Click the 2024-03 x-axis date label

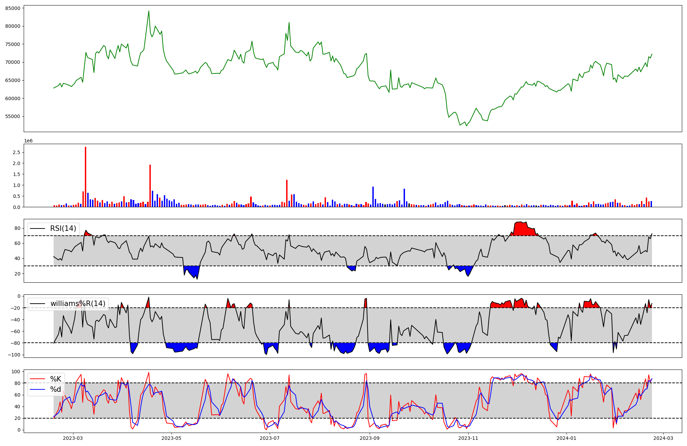click(x=663, y=438)
